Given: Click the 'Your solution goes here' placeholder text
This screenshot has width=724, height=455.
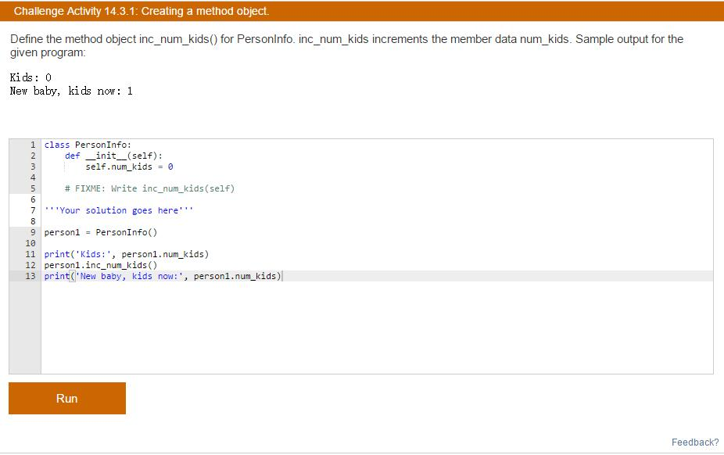Looking at the screenshot, I should tap(119, 210).
